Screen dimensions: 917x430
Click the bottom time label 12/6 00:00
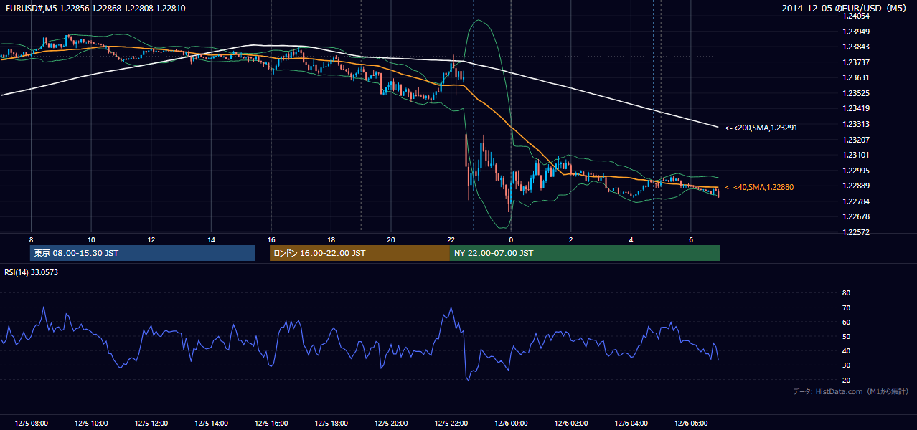click(x=511, y=424)
